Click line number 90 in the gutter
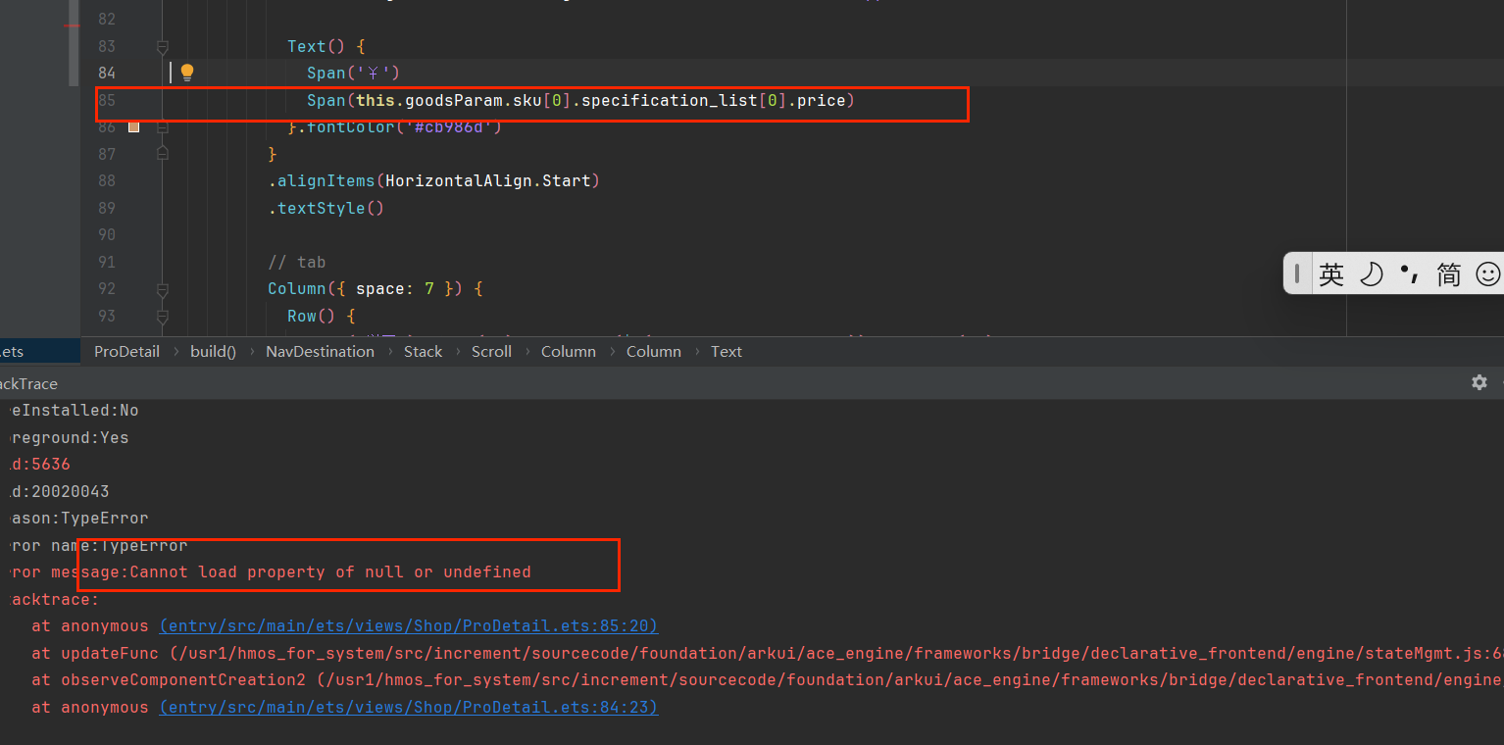 click(x=106, y=234)
